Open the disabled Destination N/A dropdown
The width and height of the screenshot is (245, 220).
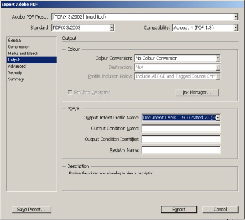pos(177,67)
